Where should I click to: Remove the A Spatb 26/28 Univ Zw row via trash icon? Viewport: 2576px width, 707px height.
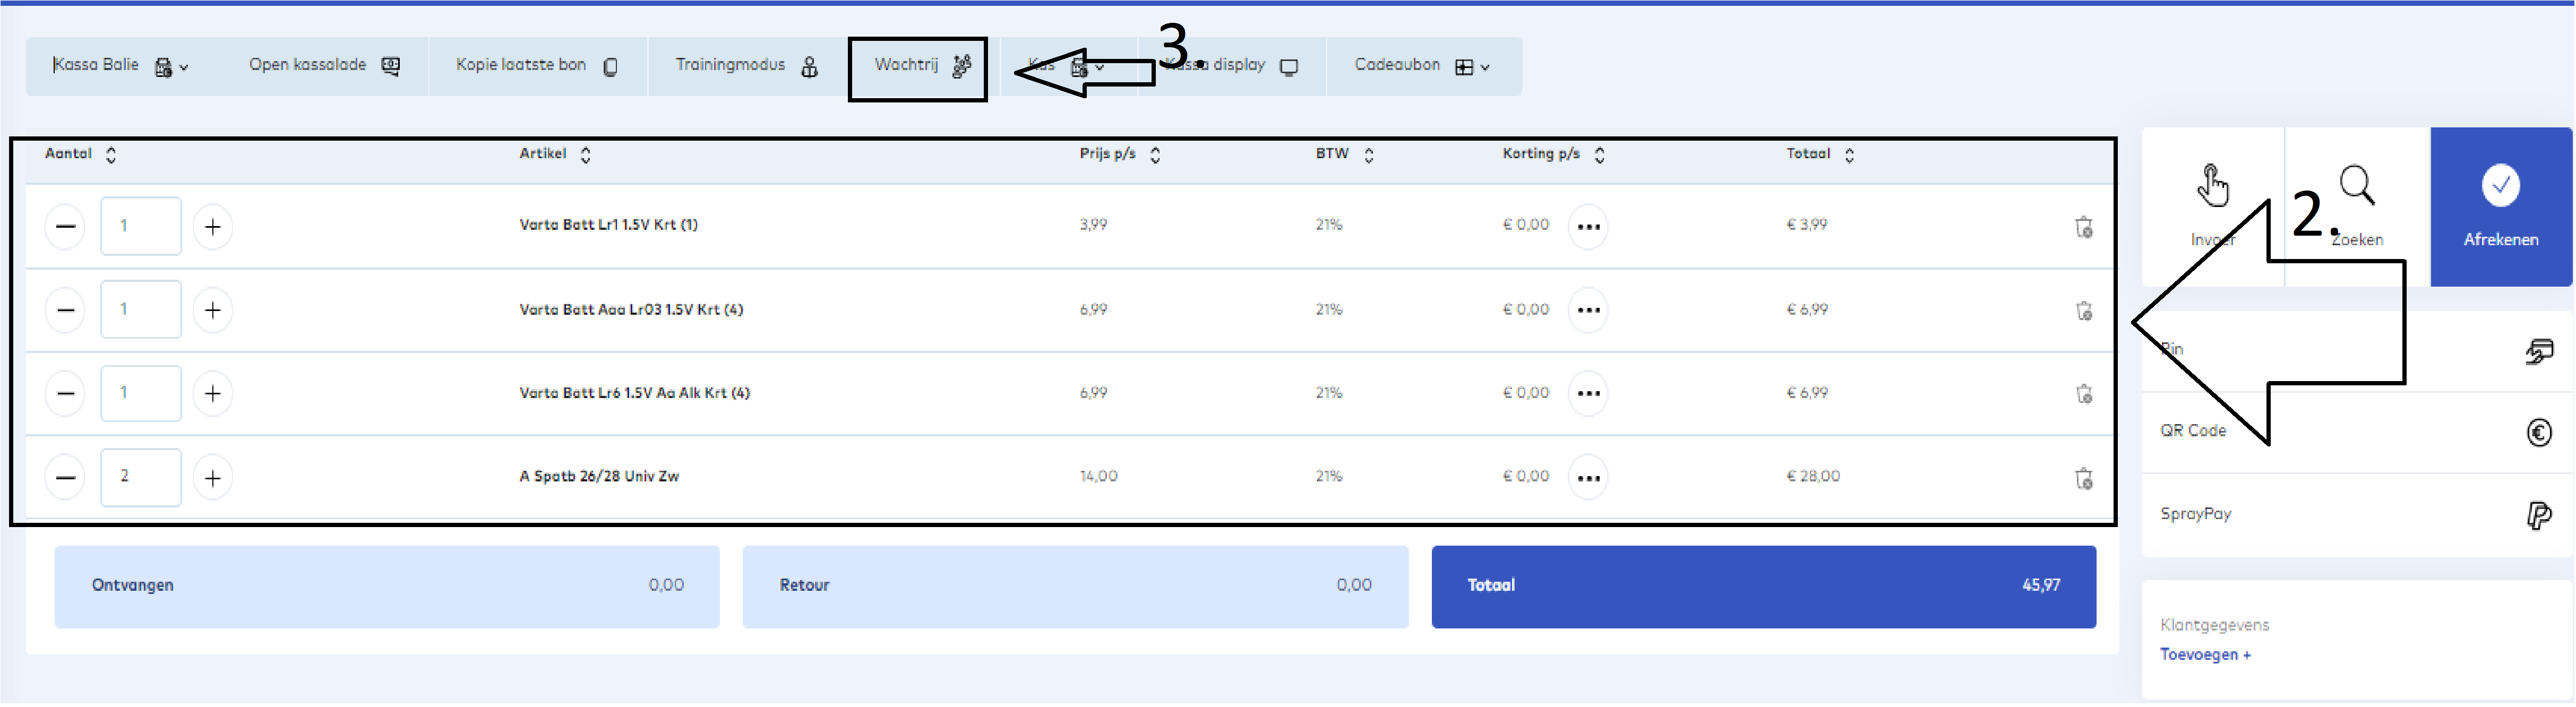pyautogui.click(x=2084, y=479)
